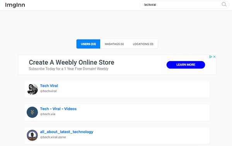
Task: Click the tech.viral.zone circular avatar
Action: click(x=32, y=135)
